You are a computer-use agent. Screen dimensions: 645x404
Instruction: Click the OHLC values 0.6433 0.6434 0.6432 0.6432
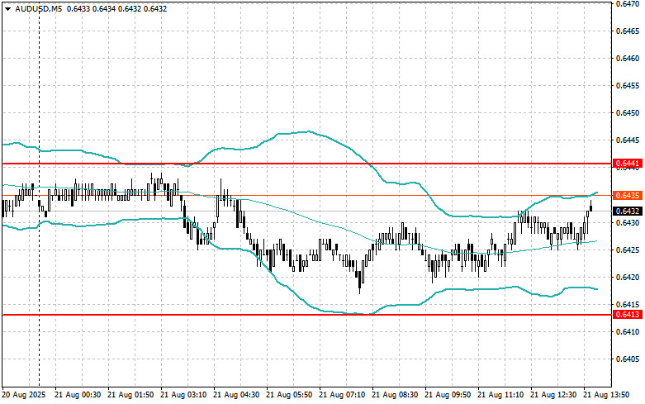pyautogui.click(x=116, y=8)
